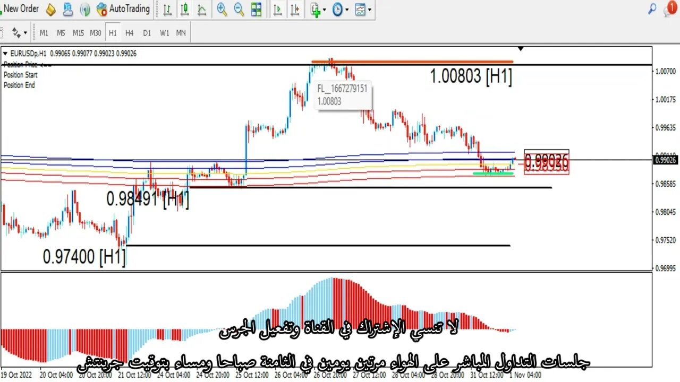This screenshot has width=680, height=382.
Task: Open the notification icon with the red 1 badge
Action: click(x=671, y=8)
